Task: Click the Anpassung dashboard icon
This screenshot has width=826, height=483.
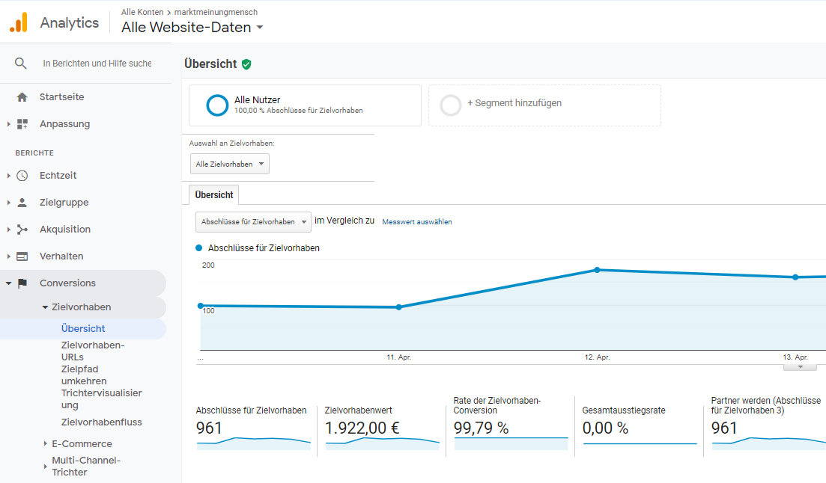Action: coord(22,124)
